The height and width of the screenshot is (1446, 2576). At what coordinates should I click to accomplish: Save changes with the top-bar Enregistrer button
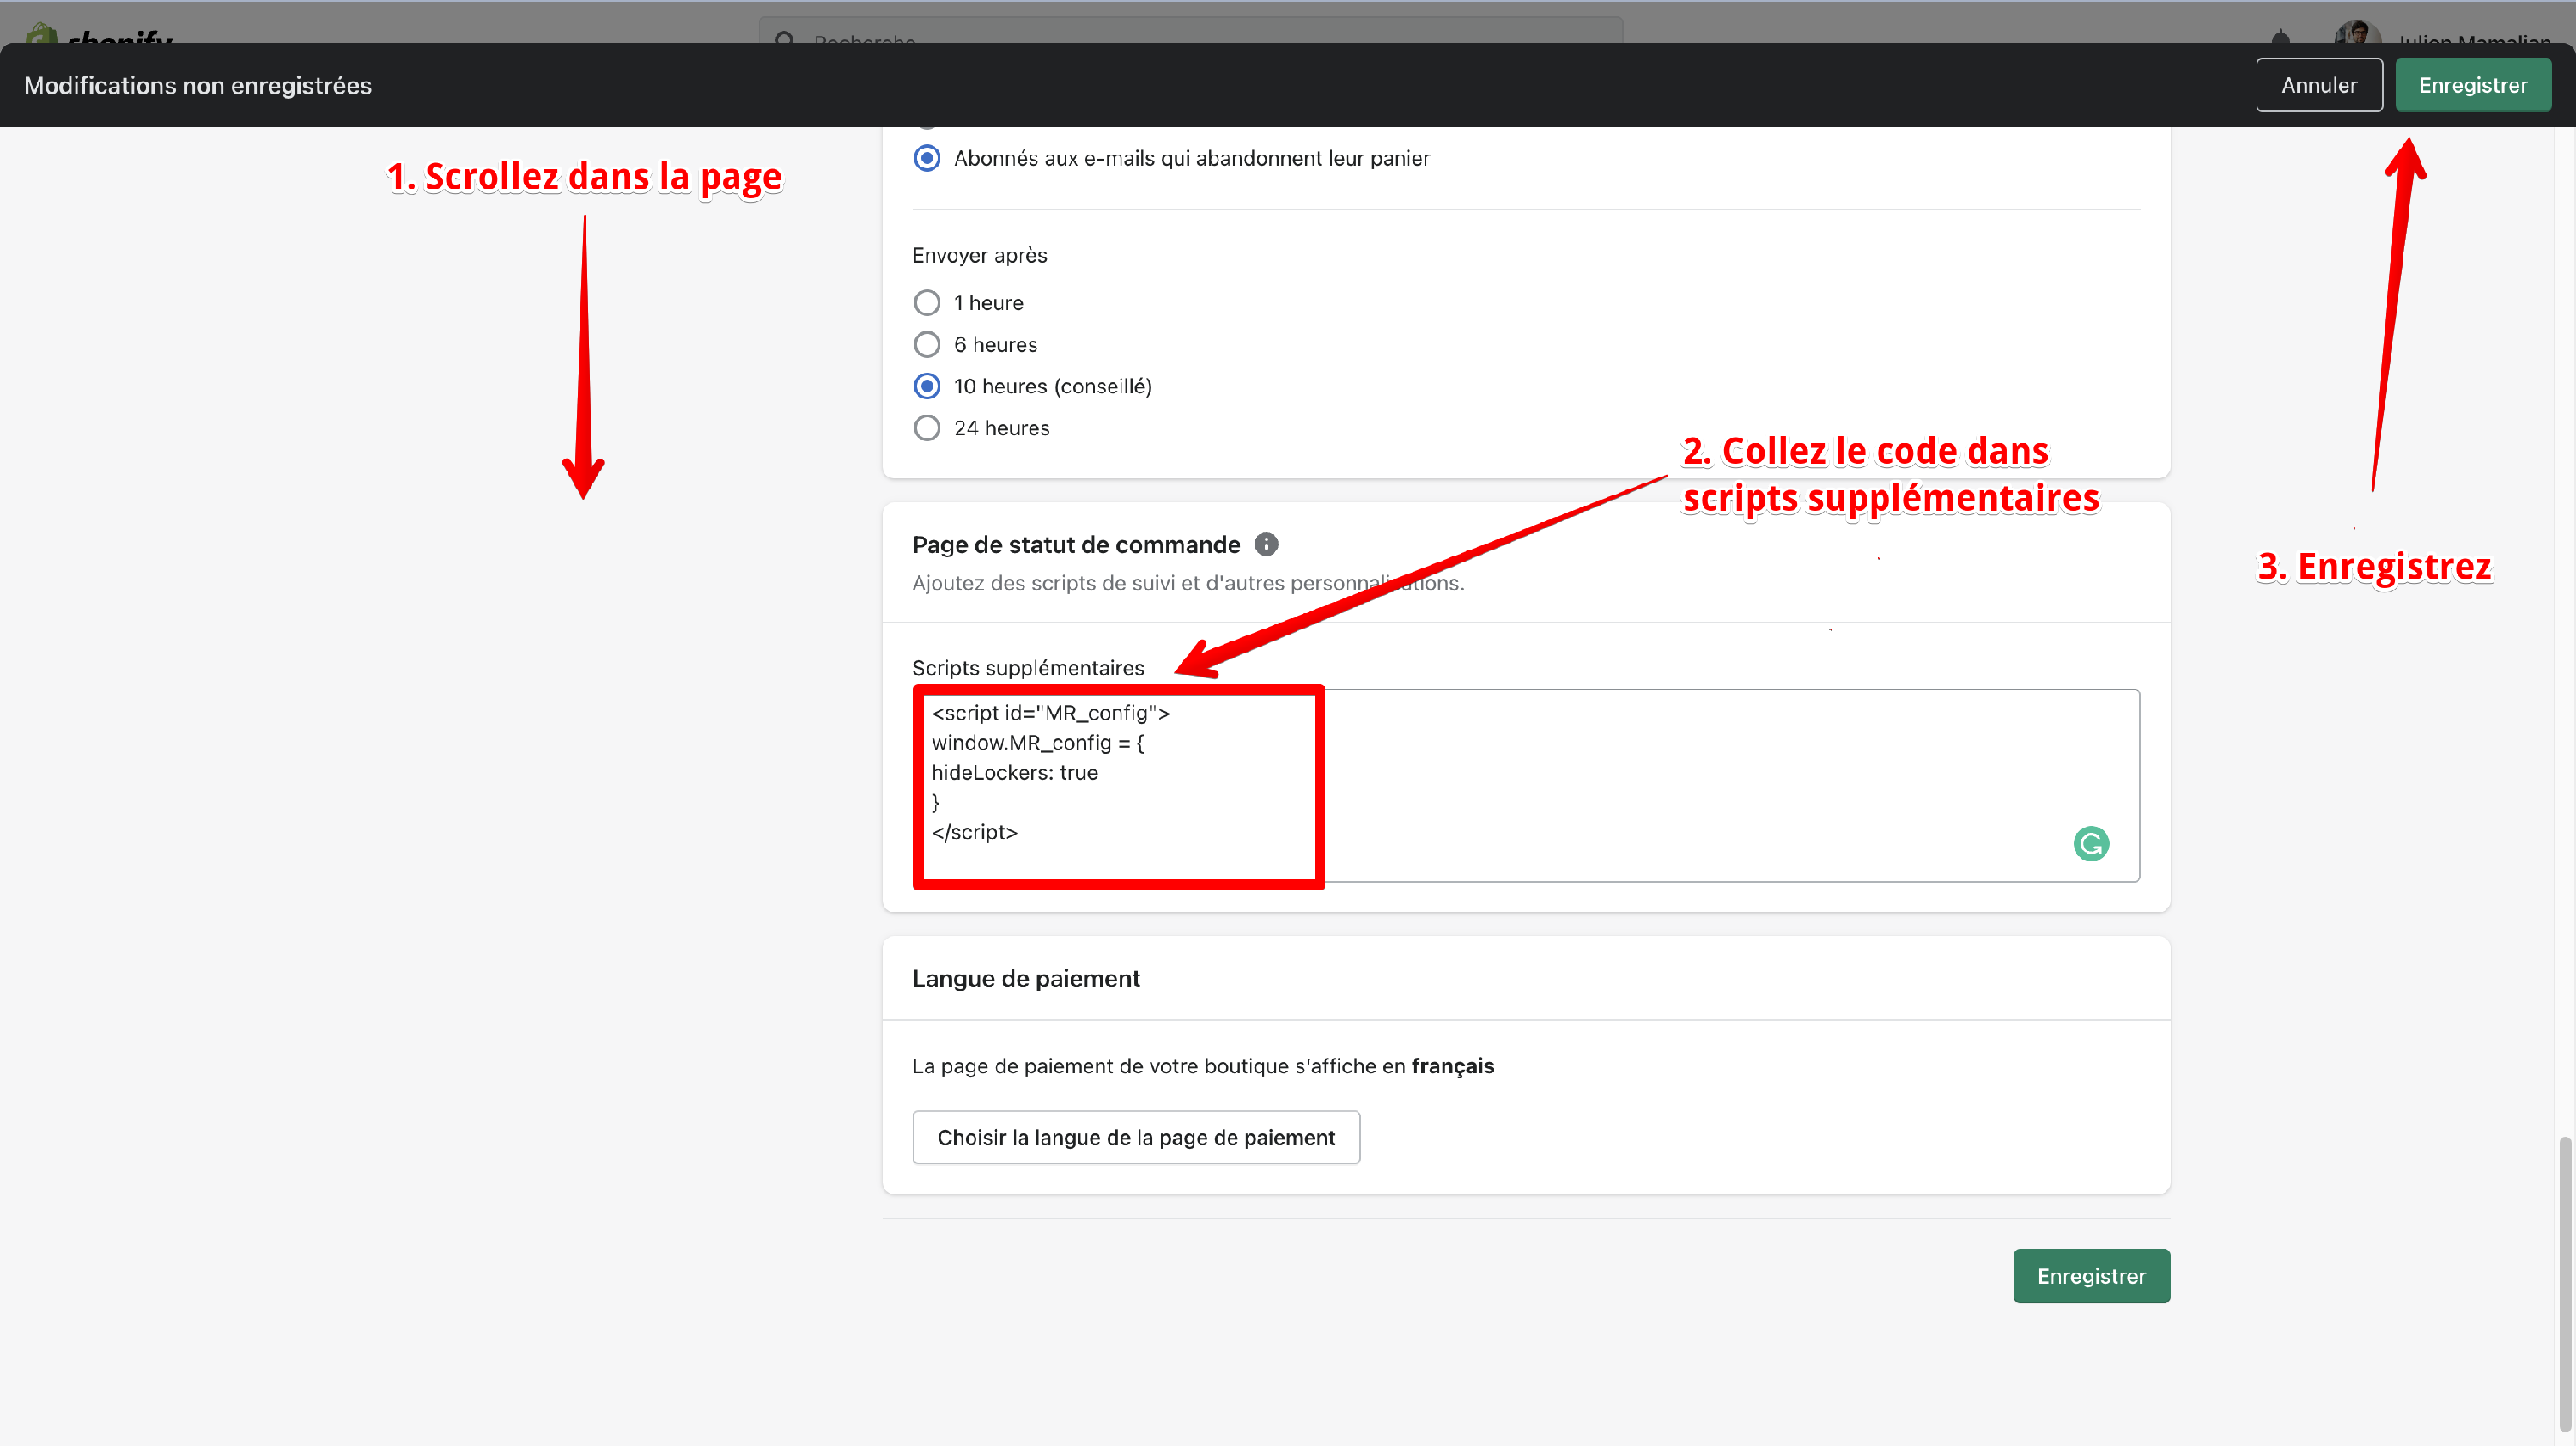pos(2472,85)
